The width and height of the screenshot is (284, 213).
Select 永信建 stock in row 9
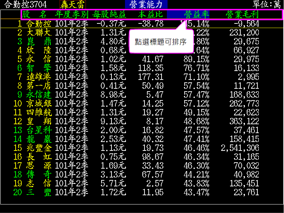pyautogui.click(x=39, y=94)
